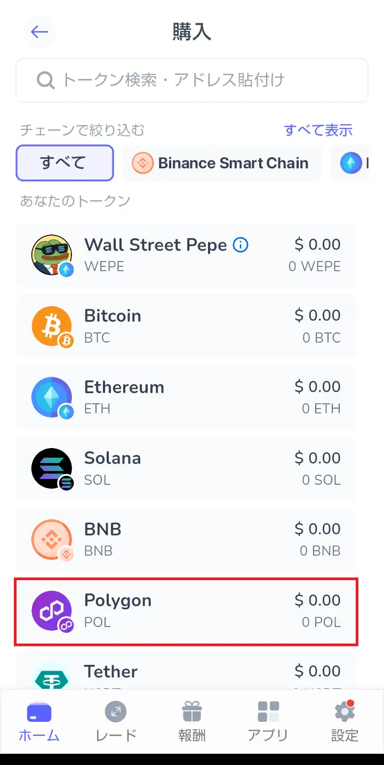Click the すべて表示 link
Viewport: 384px width, 765px height.
click(x=318, y=130)
